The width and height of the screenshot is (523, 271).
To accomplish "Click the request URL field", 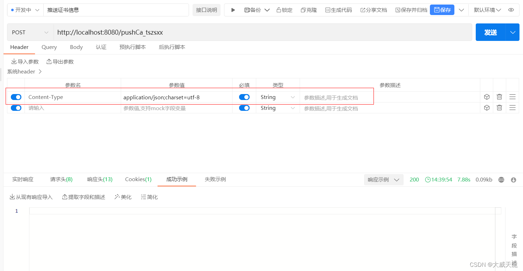I will (x=263, y=33).
